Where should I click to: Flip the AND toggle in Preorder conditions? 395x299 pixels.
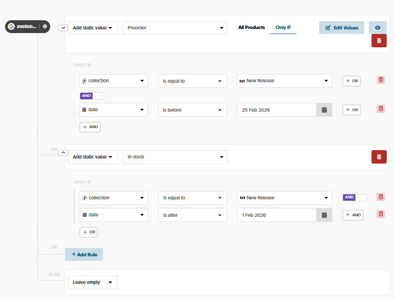pos(92,96)
